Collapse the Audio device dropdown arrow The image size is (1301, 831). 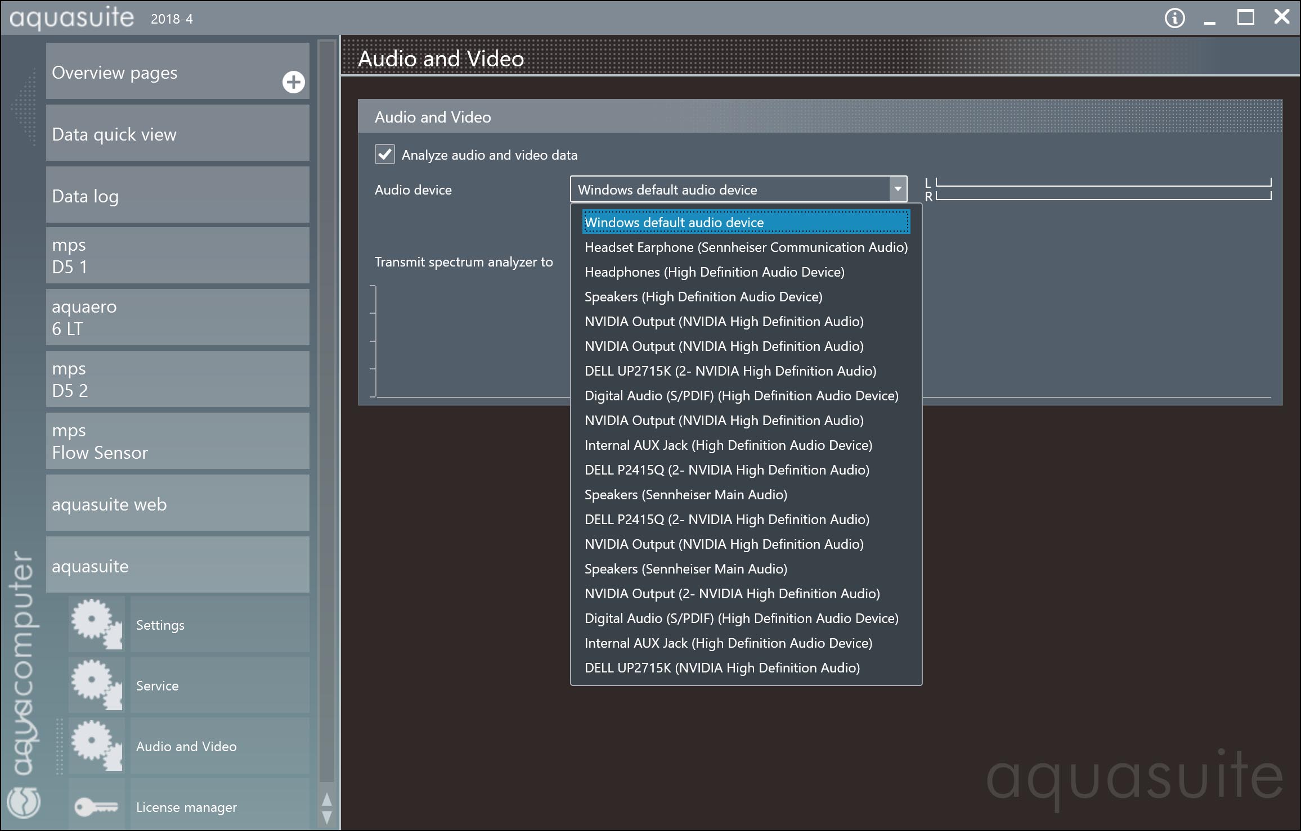tap(898, 189)
